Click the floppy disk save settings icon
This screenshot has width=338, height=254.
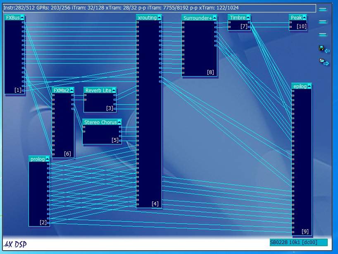[x=324, y=49]
